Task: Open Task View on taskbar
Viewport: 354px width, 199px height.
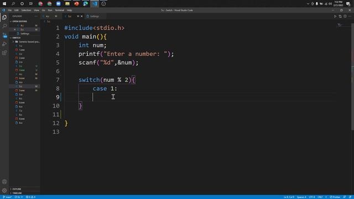Action: click(31, 4)
